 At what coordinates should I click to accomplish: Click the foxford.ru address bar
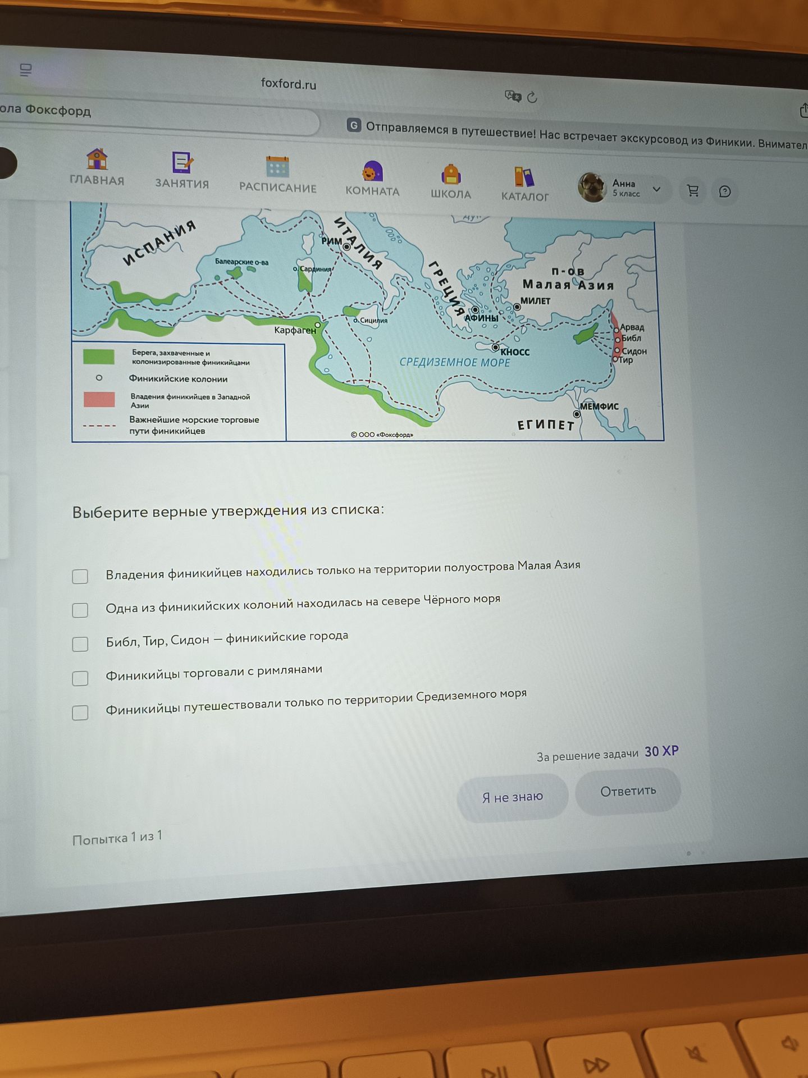click(x=289, y=84)
